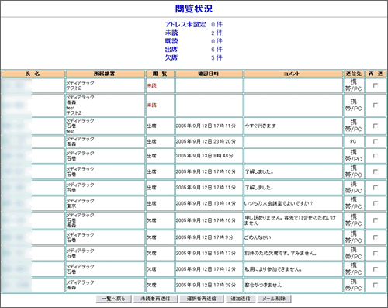388x308 pixels.
Task: Click the 閲覧状況 page title
Action: (x=194, y=9)
